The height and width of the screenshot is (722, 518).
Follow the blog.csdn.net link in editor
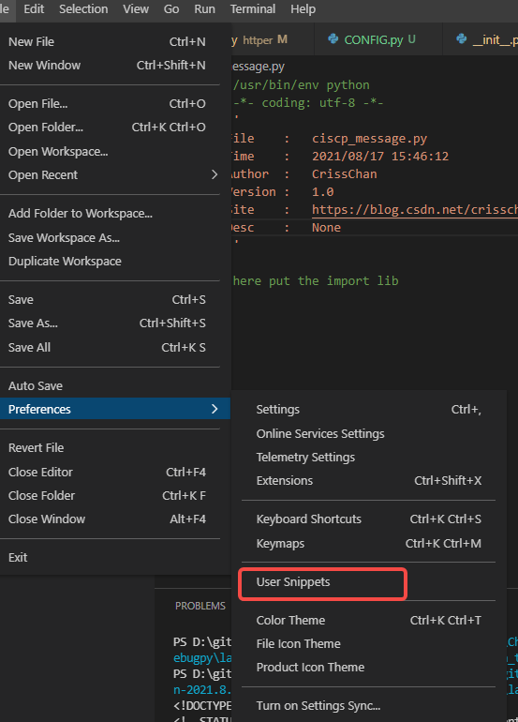[414, 210]
